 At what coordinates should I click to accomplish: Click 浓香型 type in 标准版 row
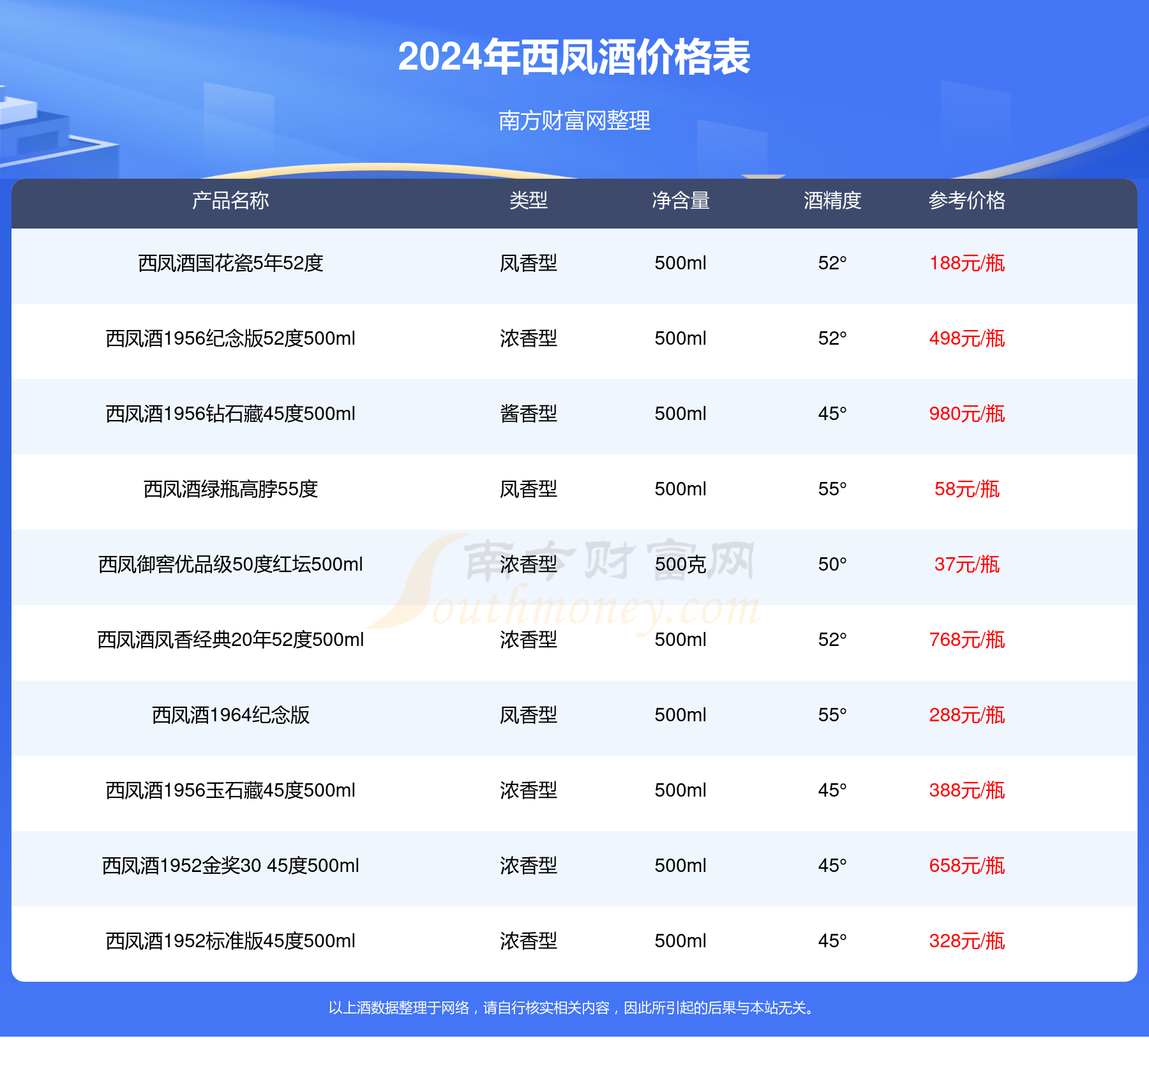click(529, 941)
